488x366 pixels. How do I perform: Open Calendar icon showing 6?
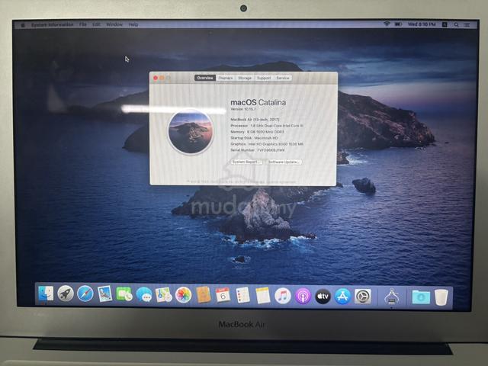click(223, 295)
